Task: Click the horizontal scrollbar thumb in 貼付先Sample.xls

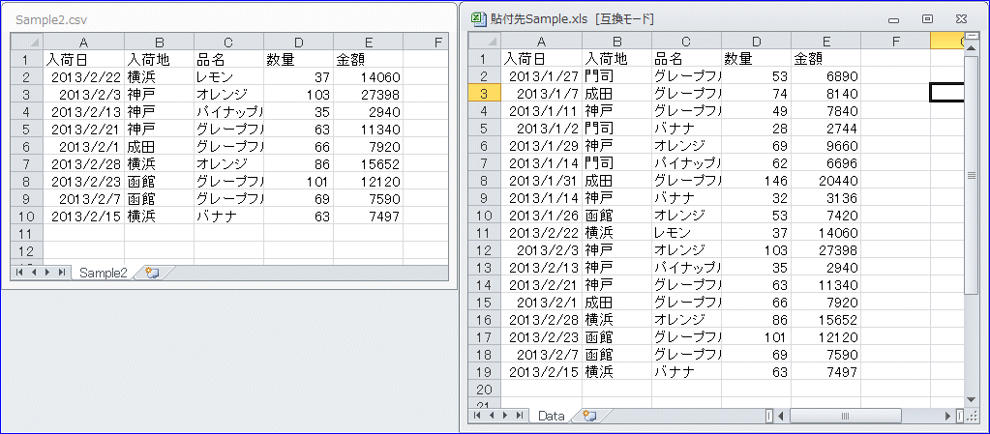Action: [x=846, y=416]
